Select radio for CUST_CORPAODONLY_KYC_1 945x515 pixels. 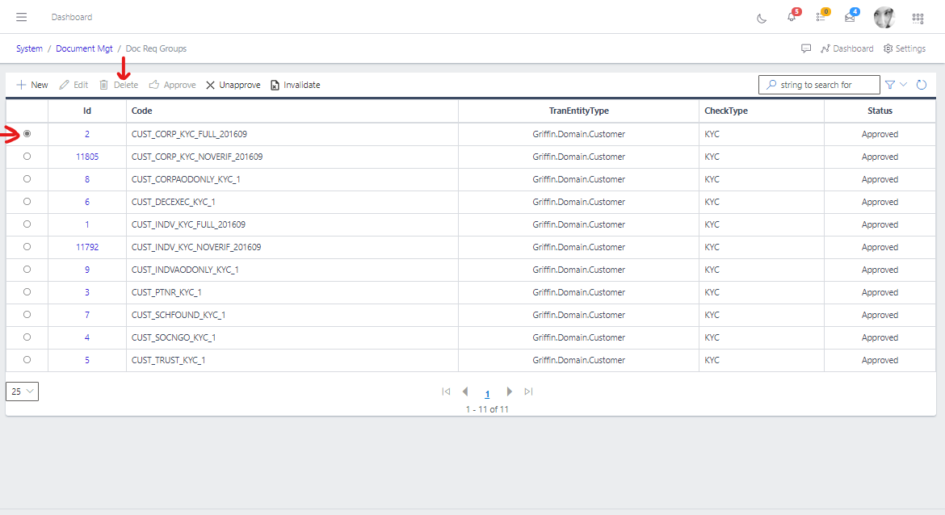pos(27,179)
